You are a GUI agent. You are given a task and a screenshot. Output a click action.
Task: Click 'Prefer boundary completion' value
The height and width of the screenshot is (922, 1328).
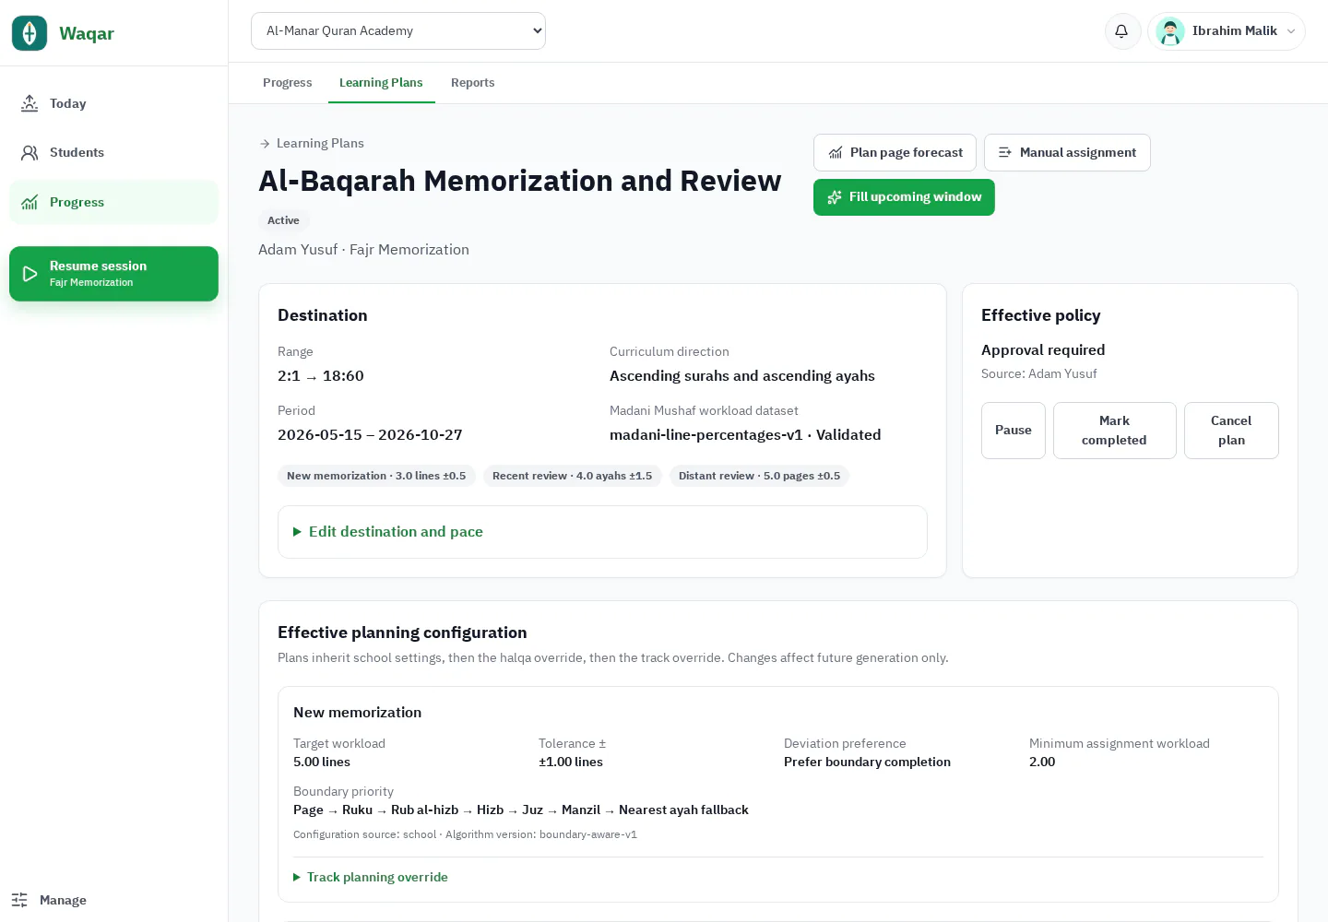pyautogui.click(x=867, y=762)
